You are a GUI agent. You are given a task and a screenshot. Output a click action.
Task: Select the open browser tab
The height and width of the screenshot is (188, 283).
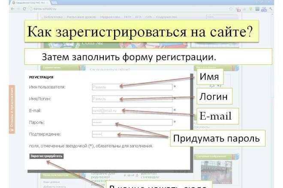[31, 3]
